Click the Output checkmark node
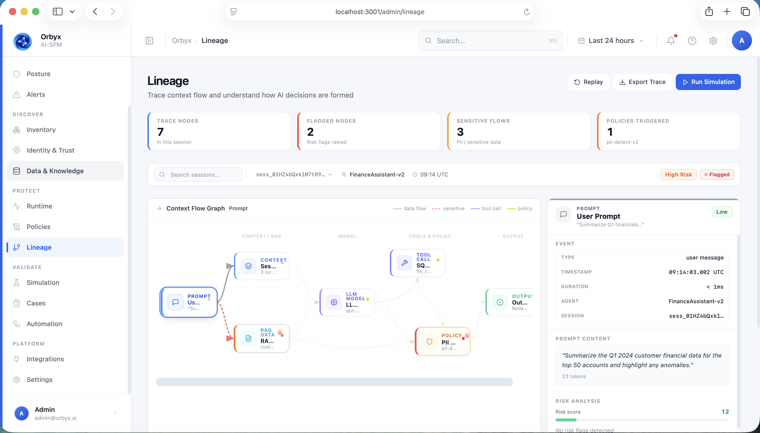 (500, 302)
